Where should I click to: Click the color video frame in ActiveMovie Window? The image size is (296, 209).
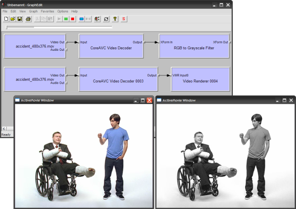point(84,156)
